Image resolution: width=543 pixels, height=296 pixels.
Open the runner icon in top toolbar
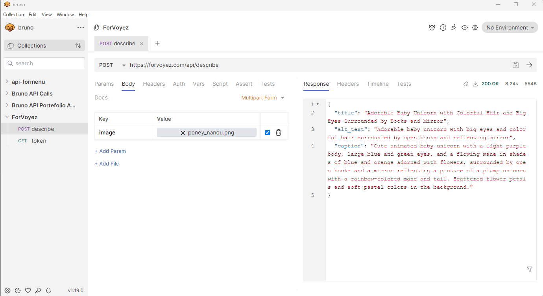click(454, 28)
